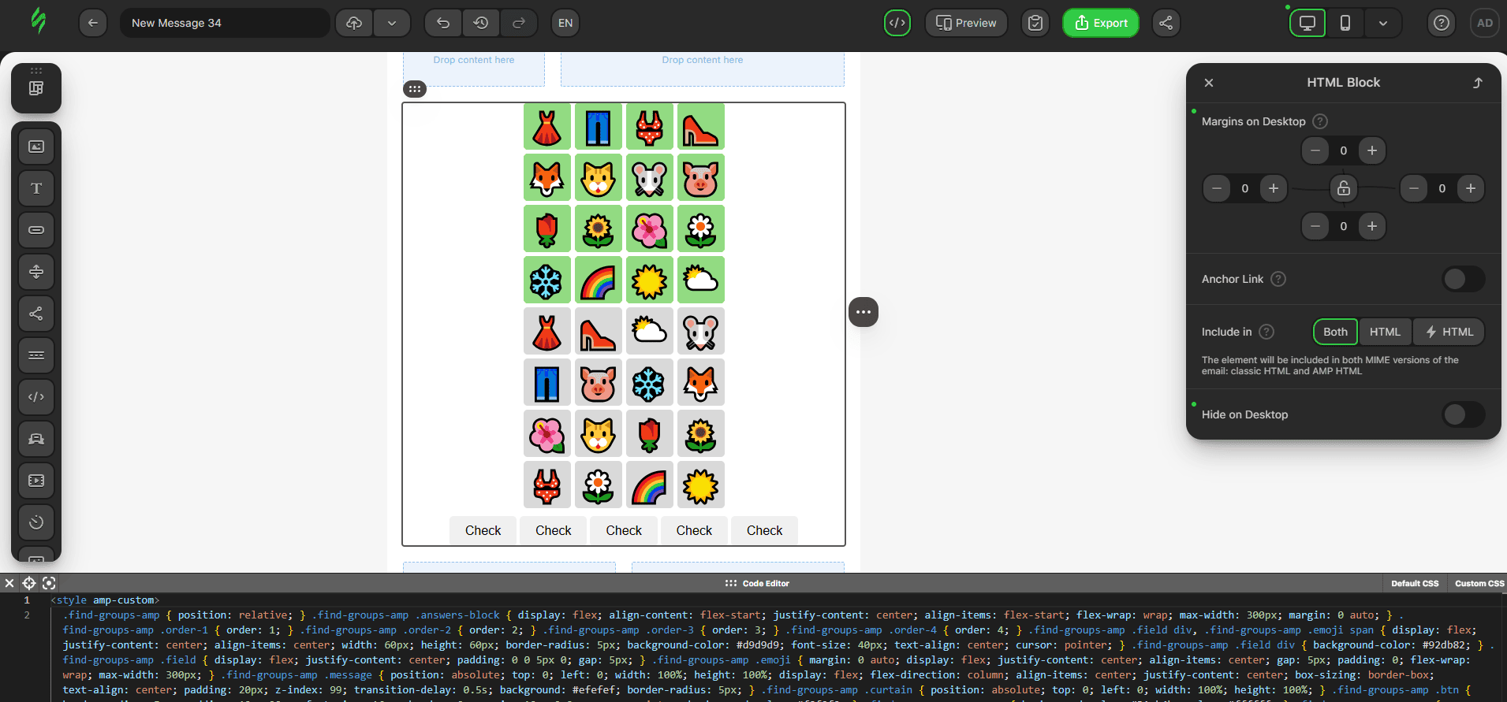This screenshot has height=702, width=1507.
Task: Click the Preview button
Action: point(966,23)
